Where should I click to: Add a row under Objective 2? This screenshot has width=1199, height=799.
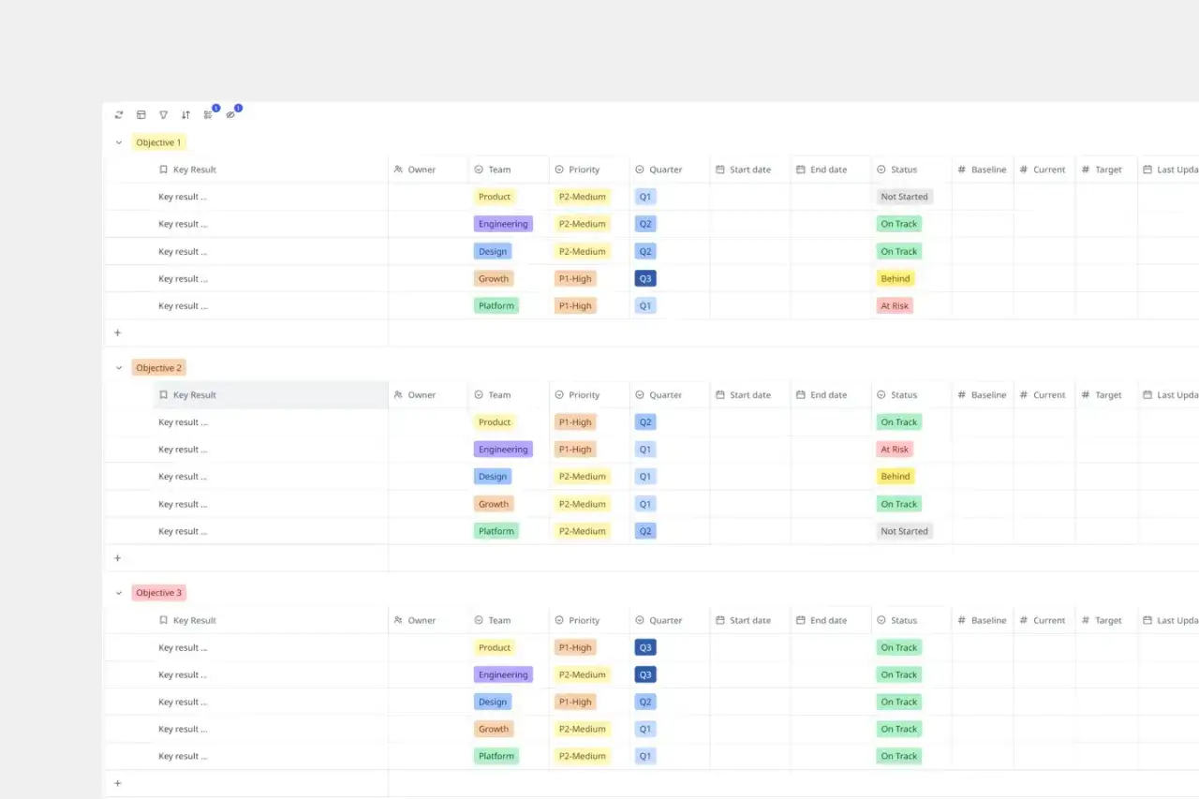pyautogui.click(x=117, y=558)
